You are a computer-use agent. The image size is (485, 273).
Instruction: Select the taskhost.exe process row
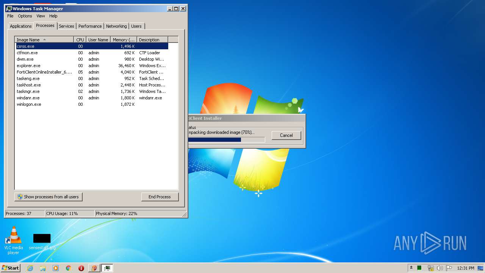click(91, 85)
